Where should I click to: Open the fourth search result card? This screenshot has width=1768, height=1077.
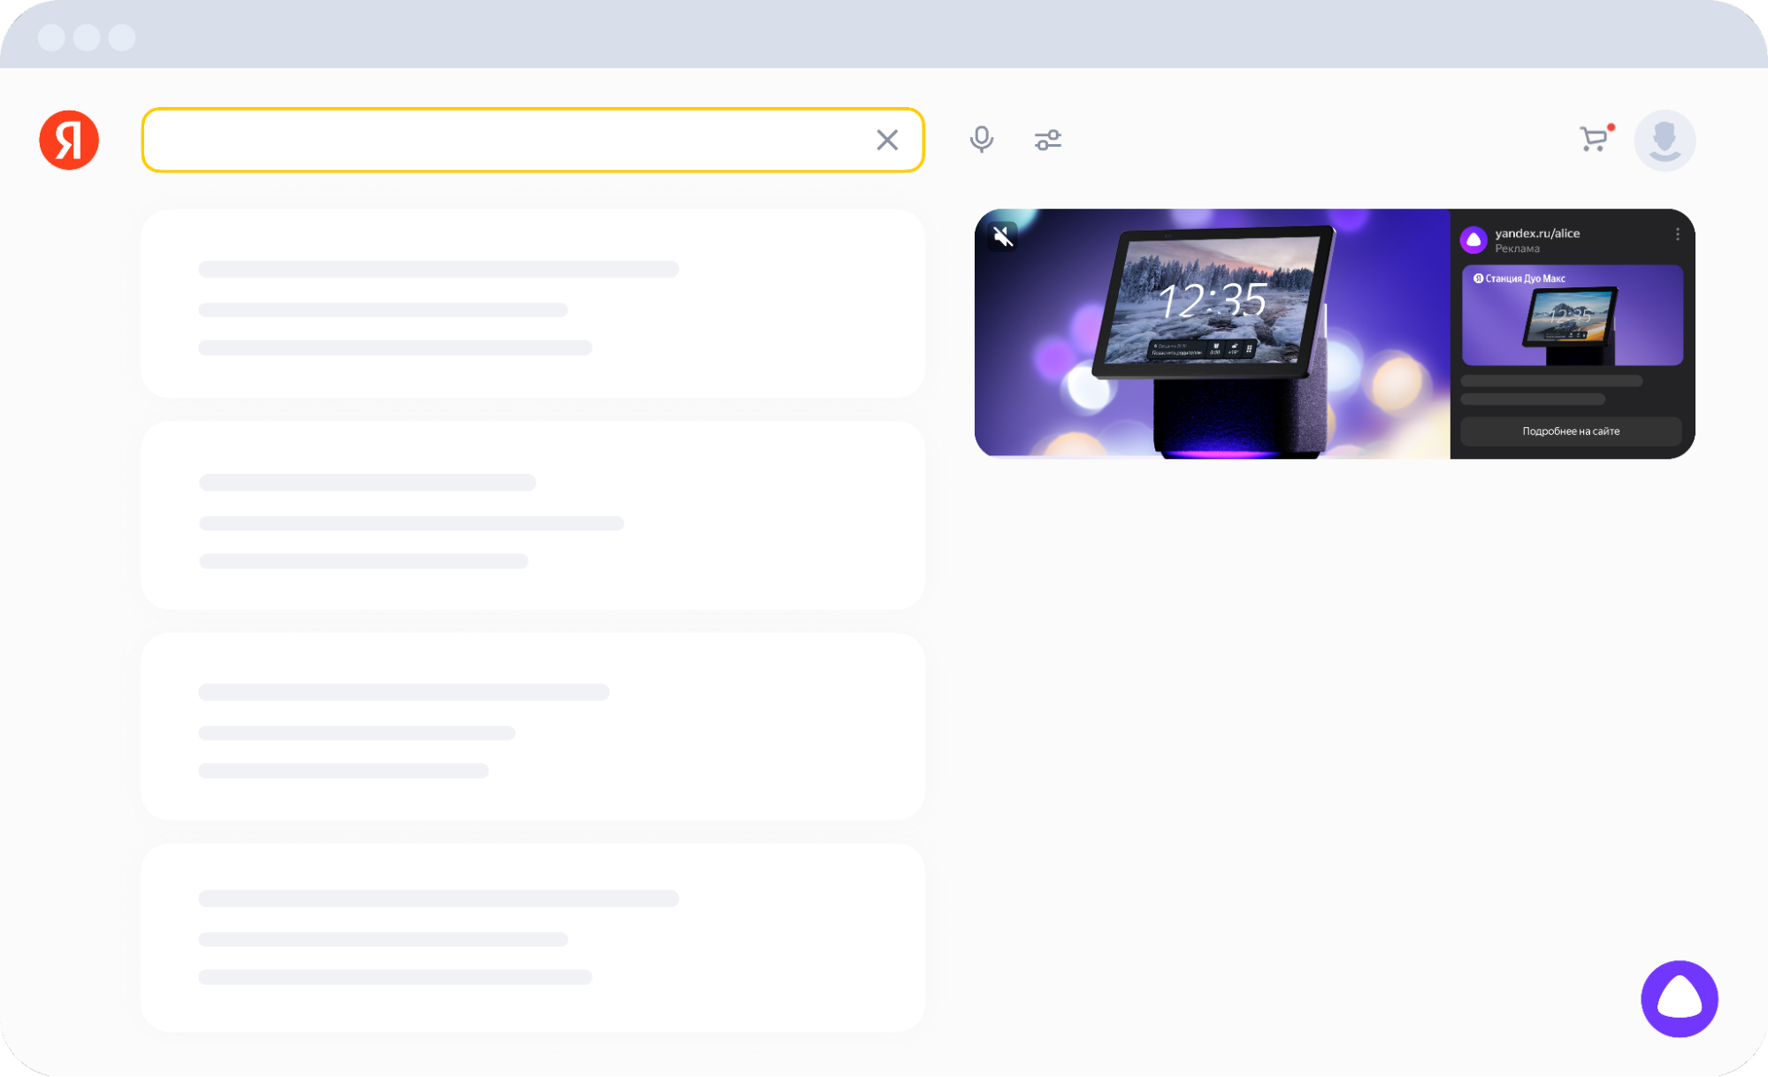coord(532,937)
